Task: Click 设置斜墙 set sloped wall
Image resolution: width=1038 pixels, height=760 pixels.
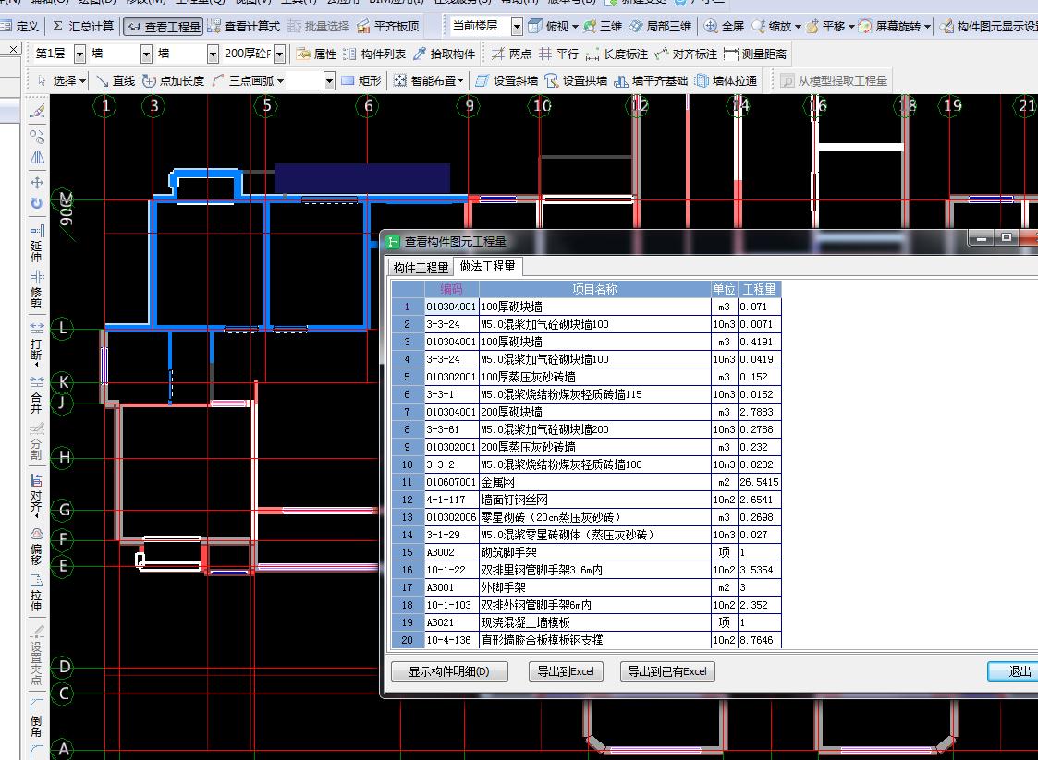Action: click(507, 80)
